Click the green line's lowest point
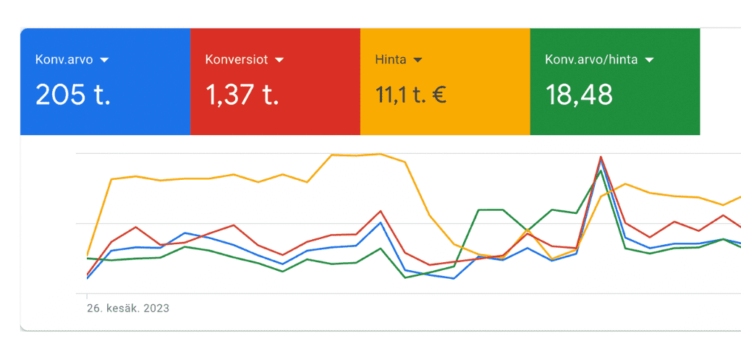This screenshot has height=359, width=741. coord(405,277)
